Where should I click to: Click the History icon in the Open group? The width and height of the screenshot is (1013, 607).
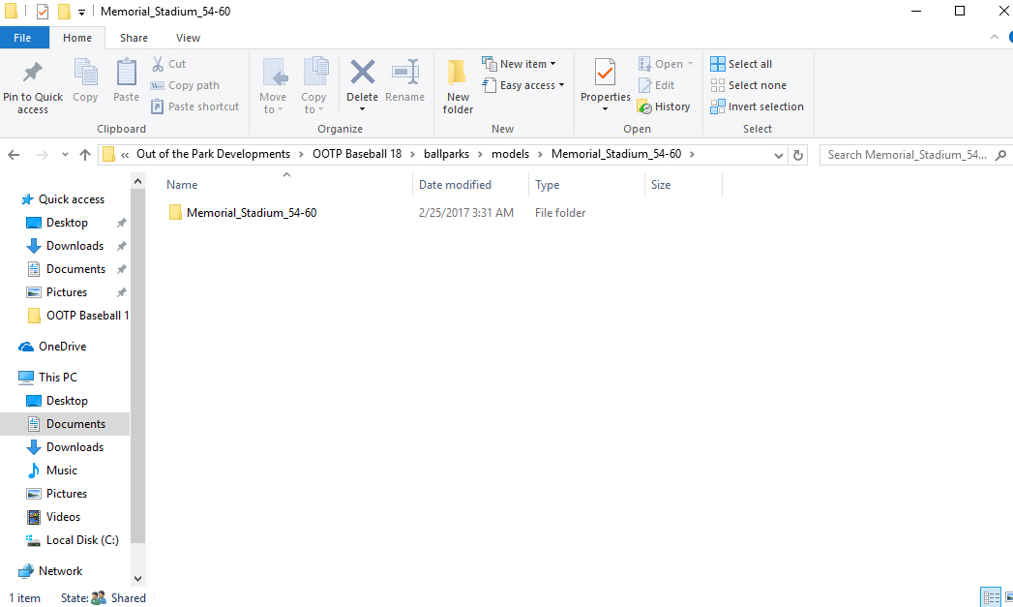(x=664, y=106)
